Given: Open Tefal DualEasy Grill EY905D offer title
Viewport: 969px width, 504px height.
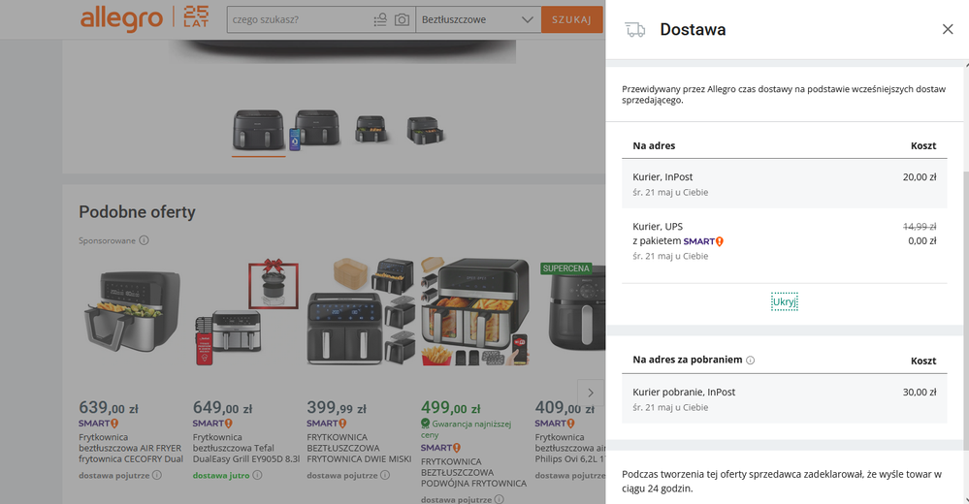Looking at the screenshot, I should coord(246,449).
